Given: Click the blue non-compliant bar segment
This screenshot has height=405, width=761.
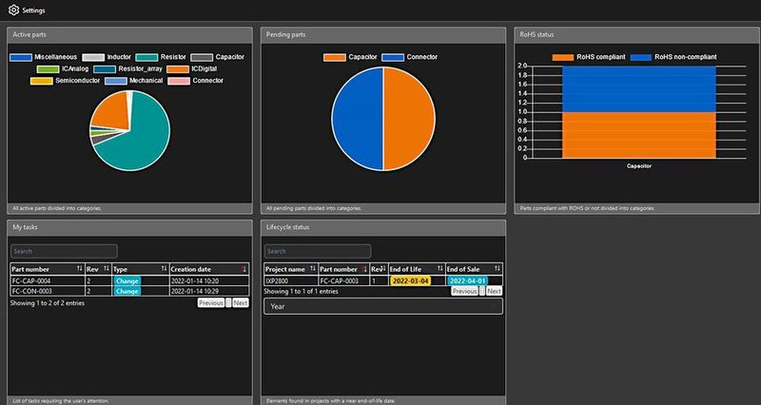Looking at the screenshot, I should (638, 88).
